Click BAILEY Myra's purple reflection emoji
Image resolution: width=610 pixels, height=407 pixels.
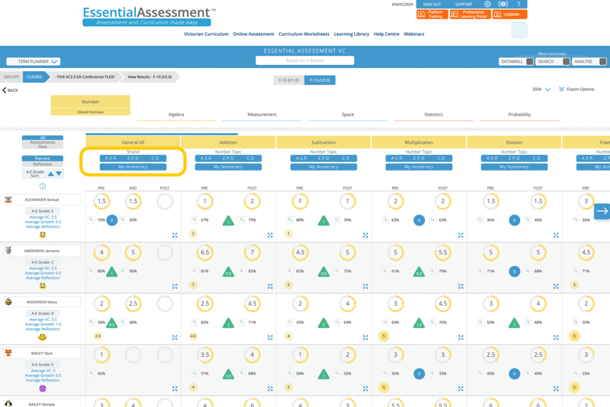(42, 389)
